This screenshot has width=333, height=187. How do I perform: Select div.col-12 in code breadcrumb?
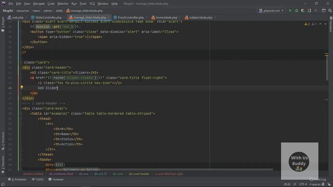click(x=100, y=174)
